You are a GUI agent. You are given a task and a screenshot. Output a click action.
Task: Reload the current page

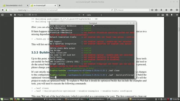112,10
